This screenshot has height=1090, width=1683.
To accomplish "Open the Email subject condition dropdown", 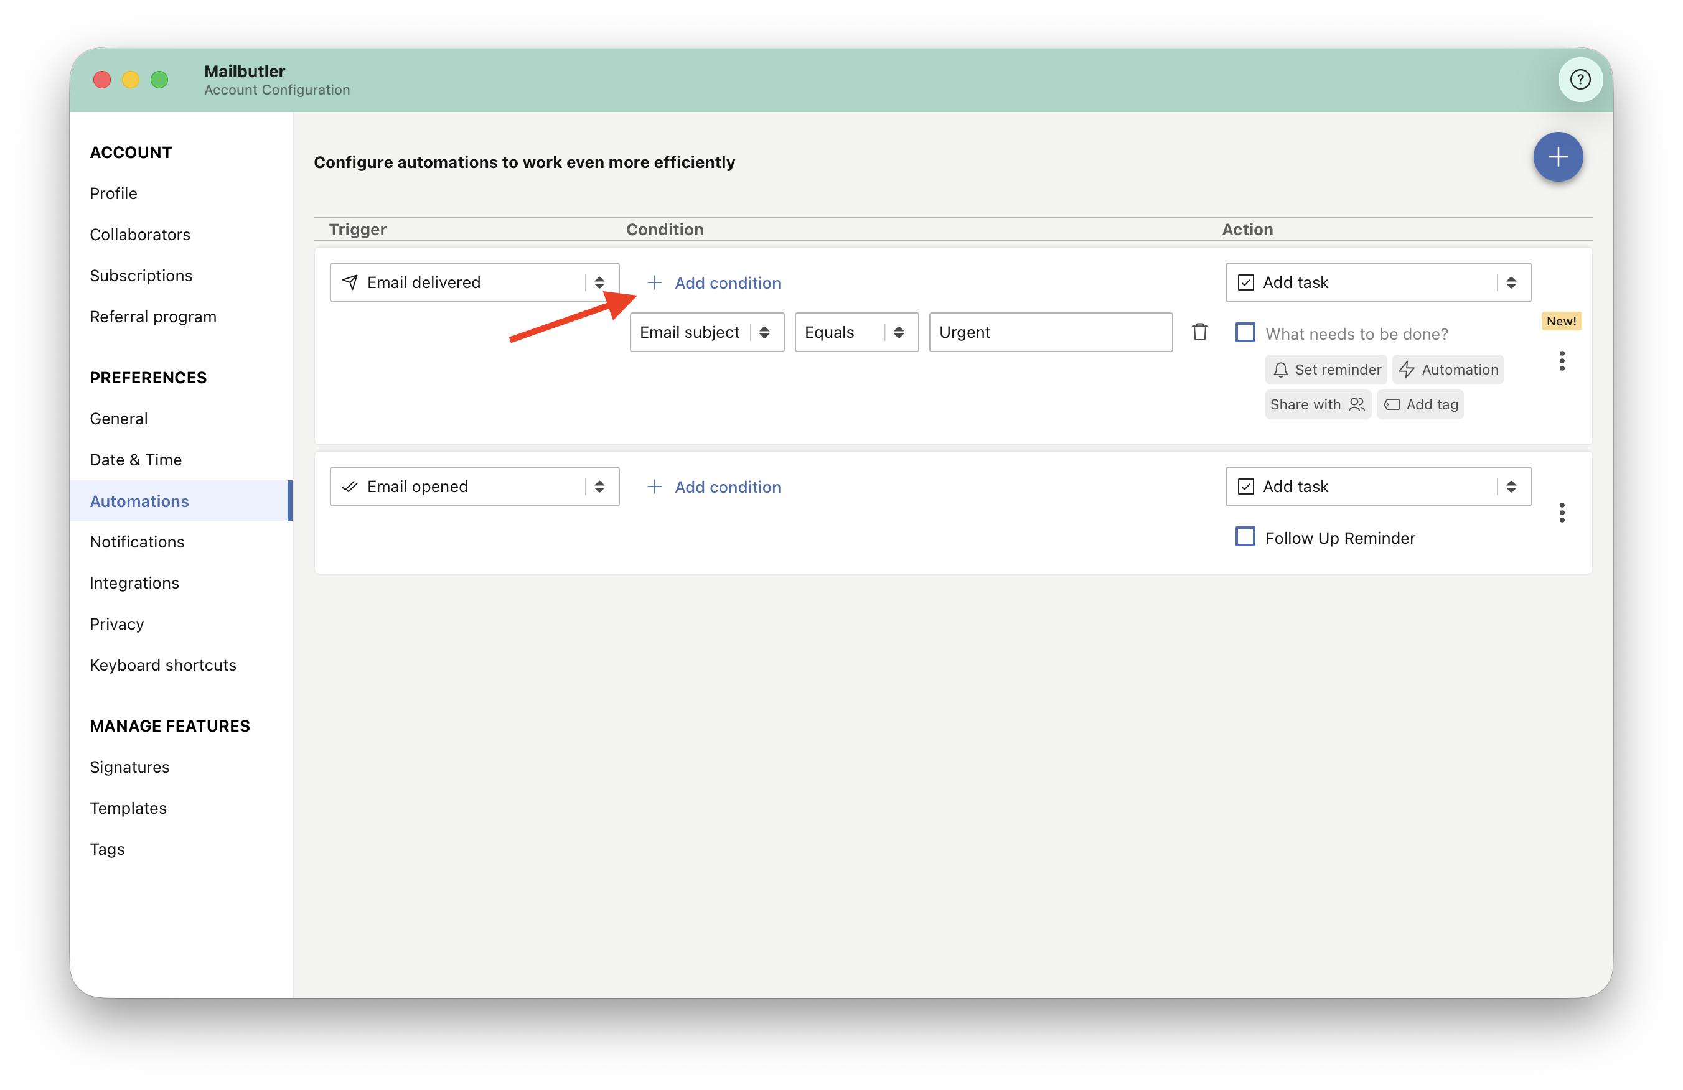I will pos(706,332).
